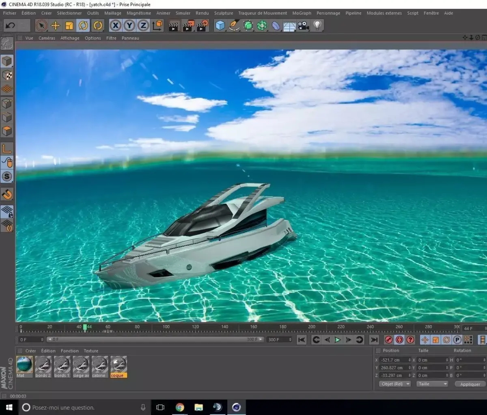Play the animation forward

tap(338, 340)
